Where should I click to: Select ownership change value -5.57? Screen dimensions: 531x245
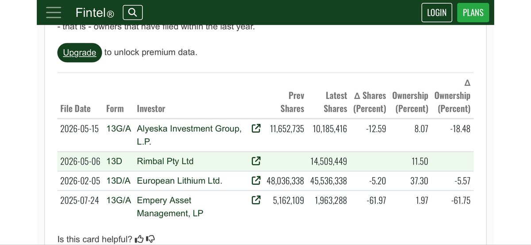click(x=462, y=181)
